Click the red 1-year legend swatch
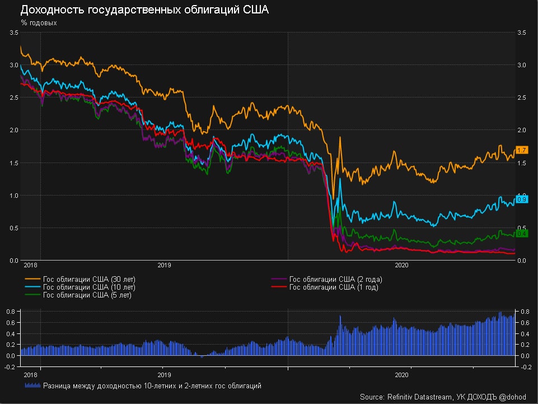This screenshot has width=538, height=404. (279, 287)
